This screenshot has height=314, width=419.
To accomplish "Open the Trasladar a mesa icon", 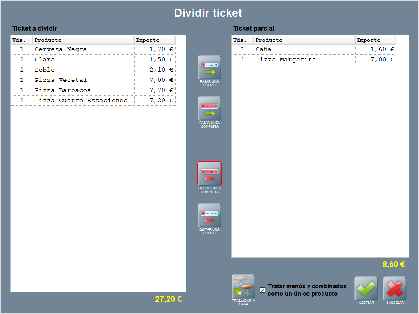I will point(243,286).
